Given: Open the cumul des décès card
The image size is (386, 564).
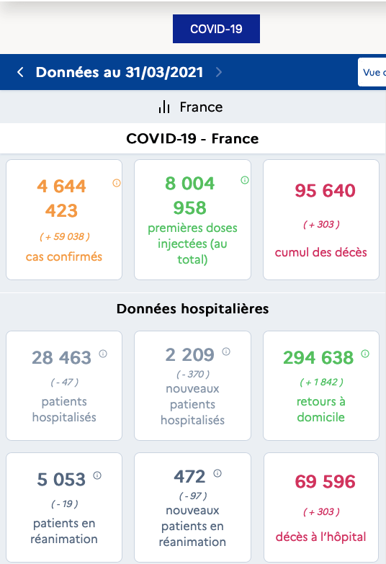Looking at the screenshot, I should [x=321, y=220].
